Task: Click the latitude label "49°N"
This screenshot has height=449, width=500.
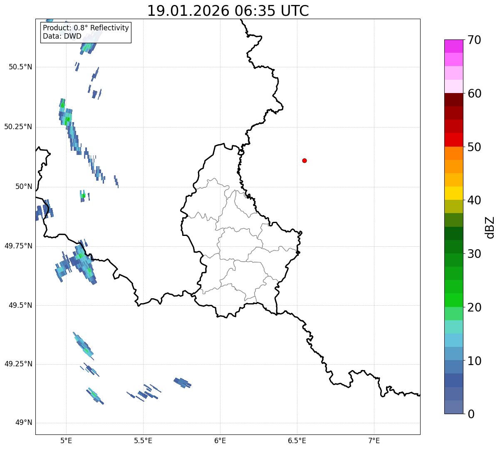Action: point(24,423)
